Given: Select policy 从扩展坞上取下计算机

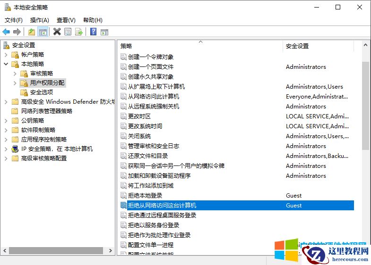Looking at the screenshot, I should click(x=156, y=87).
